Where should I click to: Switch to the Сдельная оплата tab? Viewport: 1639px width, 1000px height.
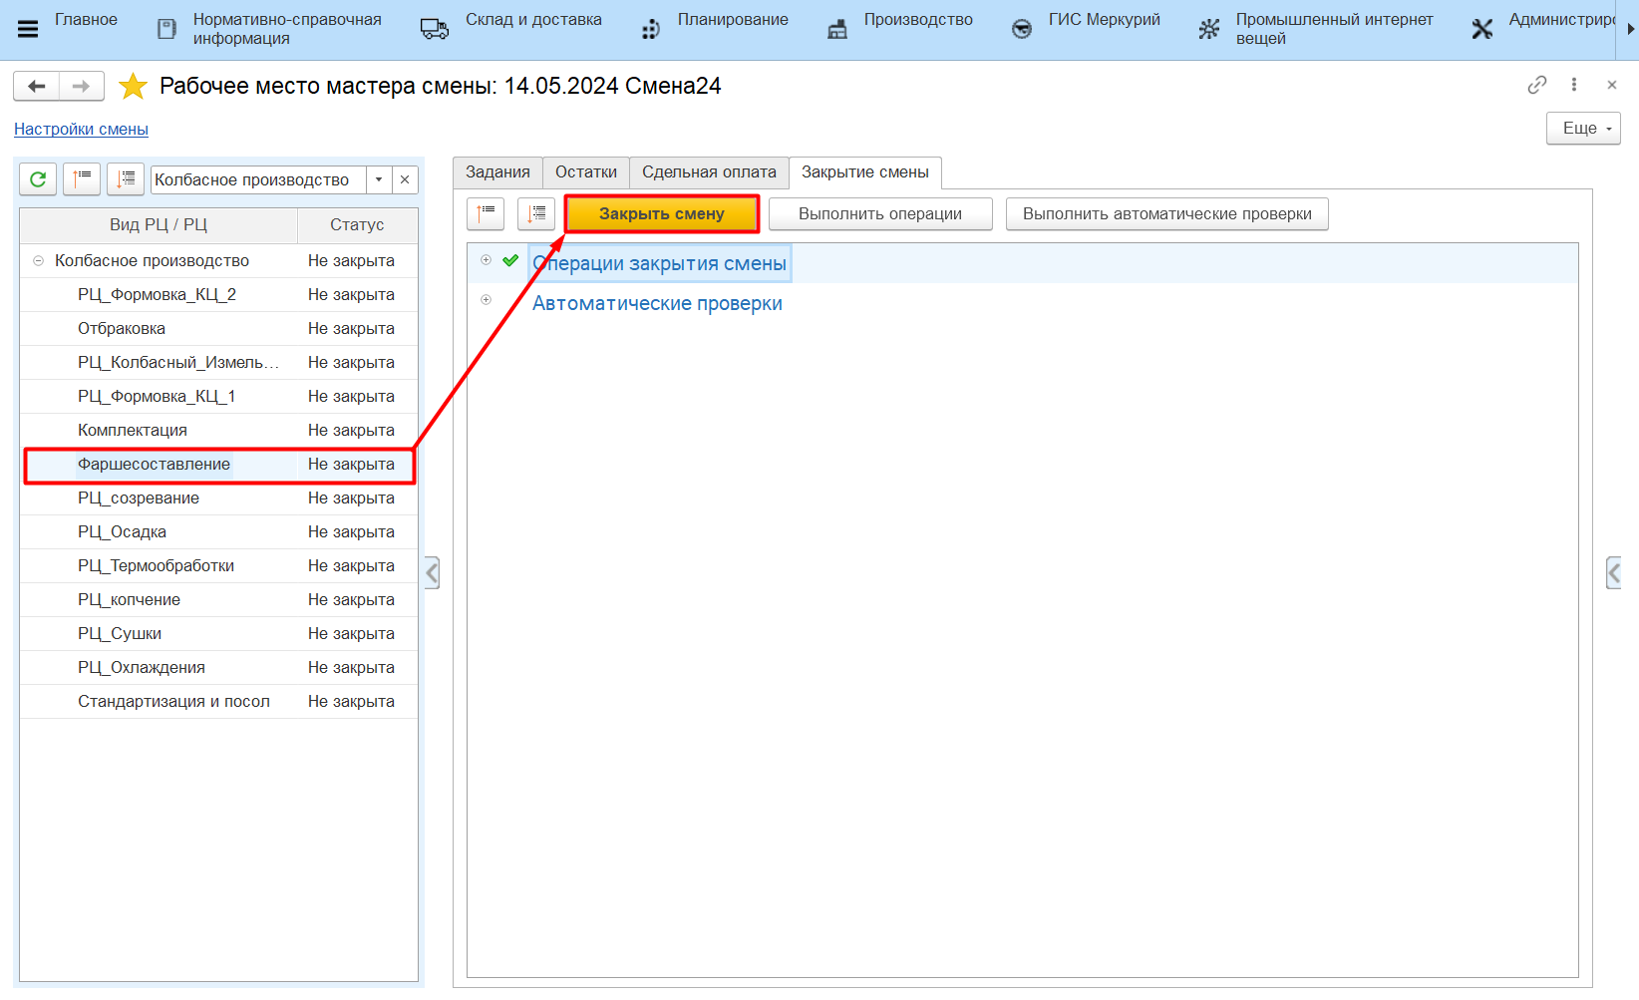[709, 172]
